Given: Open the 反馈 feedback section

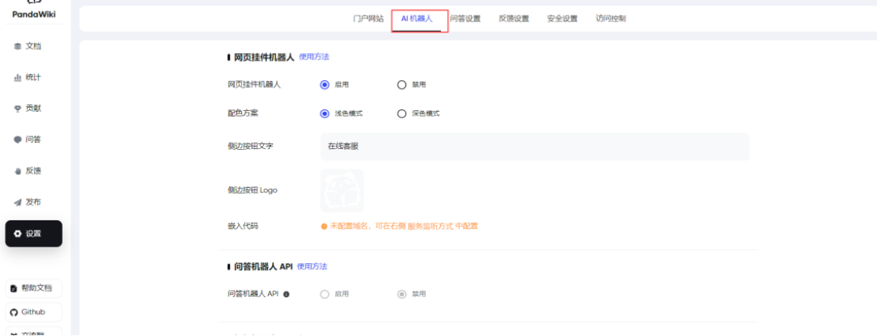Looking at the screenshot, I should [x=28, y=170].
